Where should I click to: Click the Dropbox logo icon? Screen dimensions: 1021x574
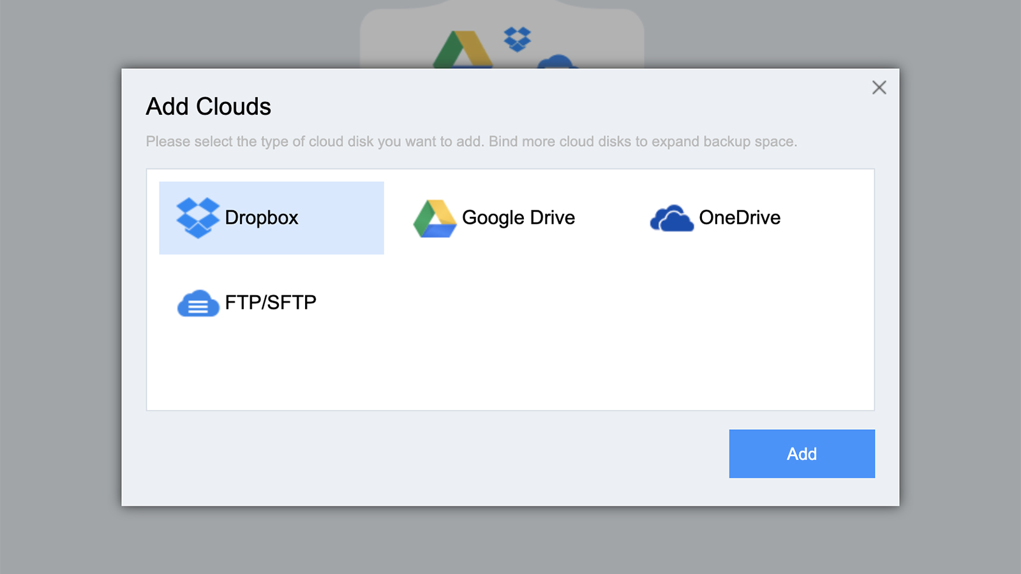[198, 218]
